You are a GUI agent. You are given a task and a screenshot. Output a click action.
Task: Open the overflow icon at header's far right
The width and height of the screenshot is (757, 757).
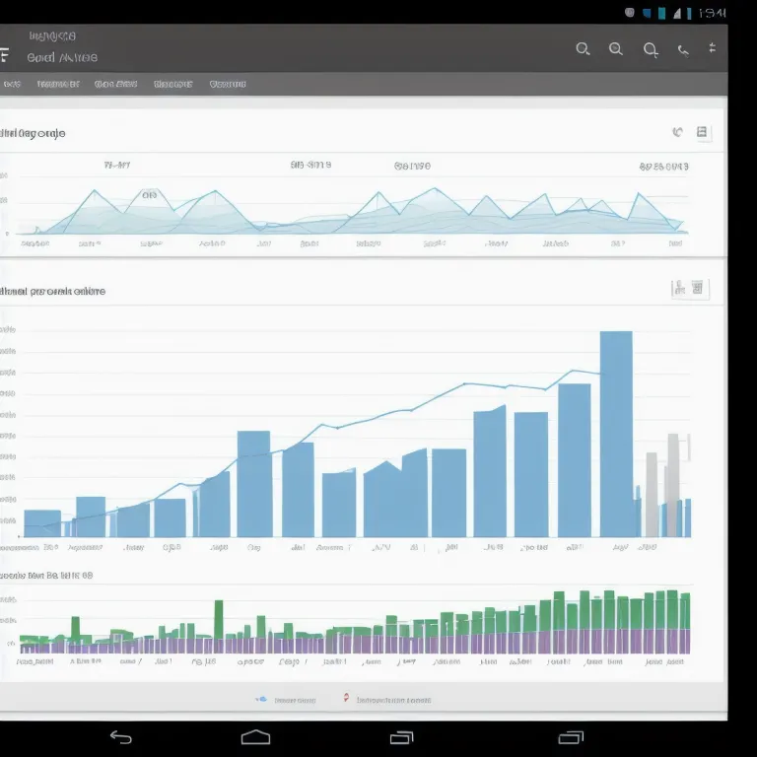click(x=713, y=47)
